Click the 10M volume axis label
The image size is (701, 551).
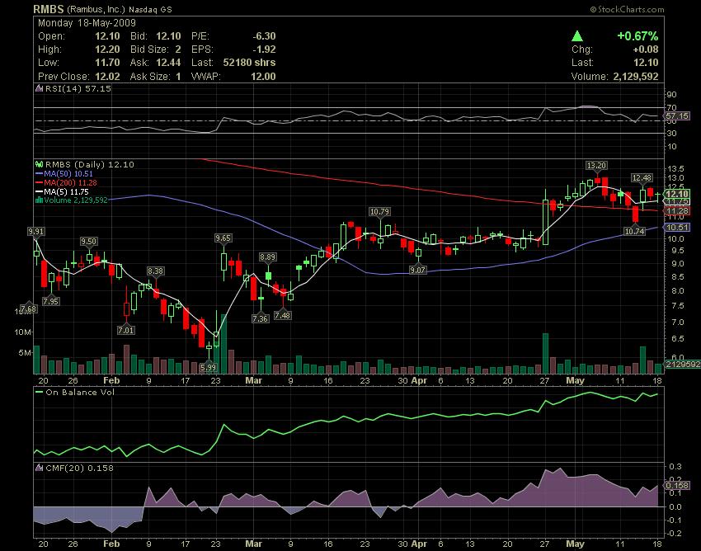click(23, 332)
